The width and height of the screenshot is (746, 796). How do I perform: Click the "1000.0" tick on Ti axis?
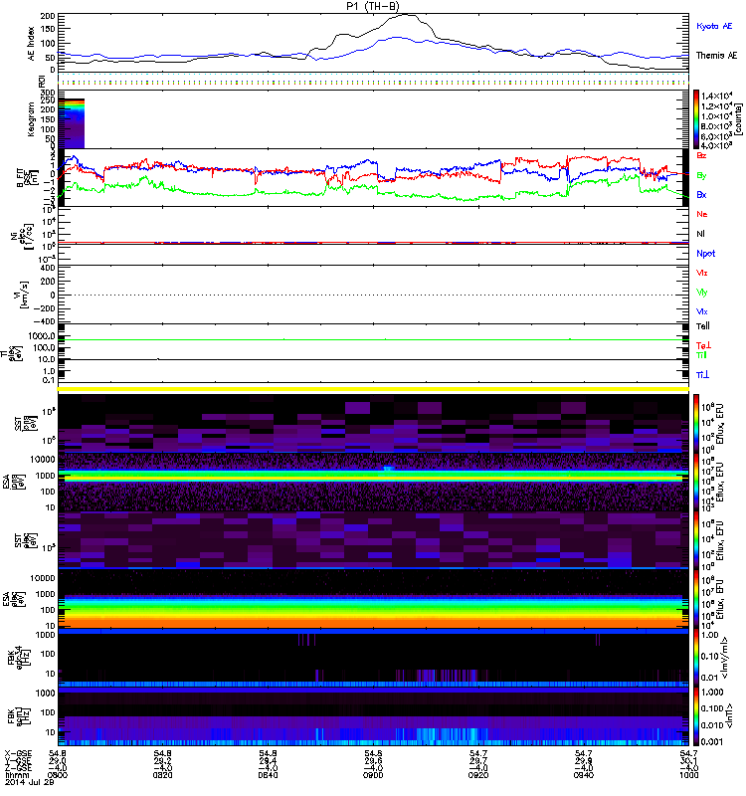tap(42, 335)
